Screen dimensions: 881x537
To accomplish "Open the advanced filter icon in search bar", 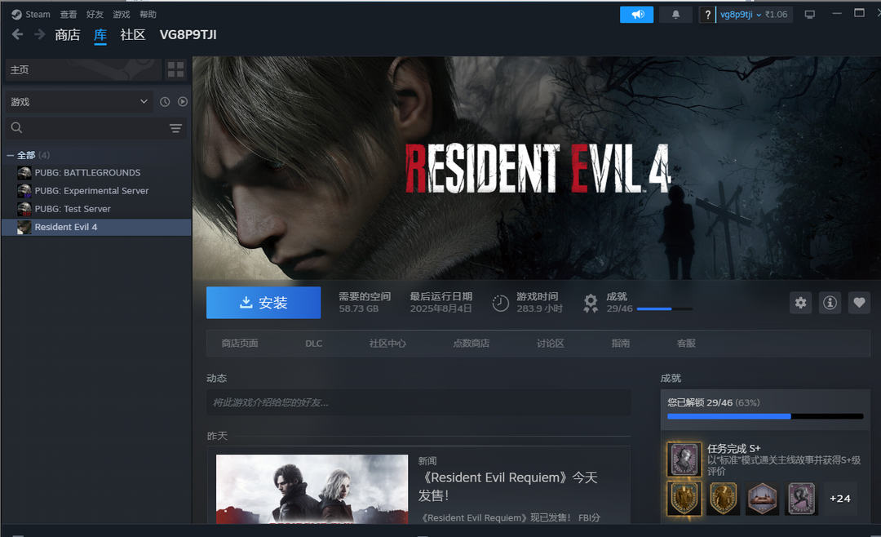I will (x=175, y=128).
